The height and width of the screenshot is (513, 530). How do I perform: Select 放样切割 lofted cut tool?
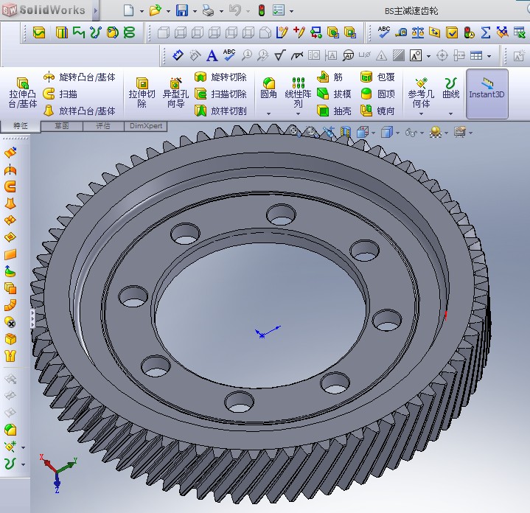pos(220,111)
